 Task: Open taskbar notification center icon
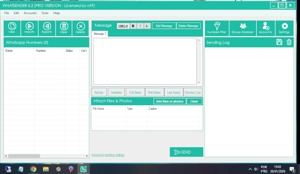coord(292,169)
